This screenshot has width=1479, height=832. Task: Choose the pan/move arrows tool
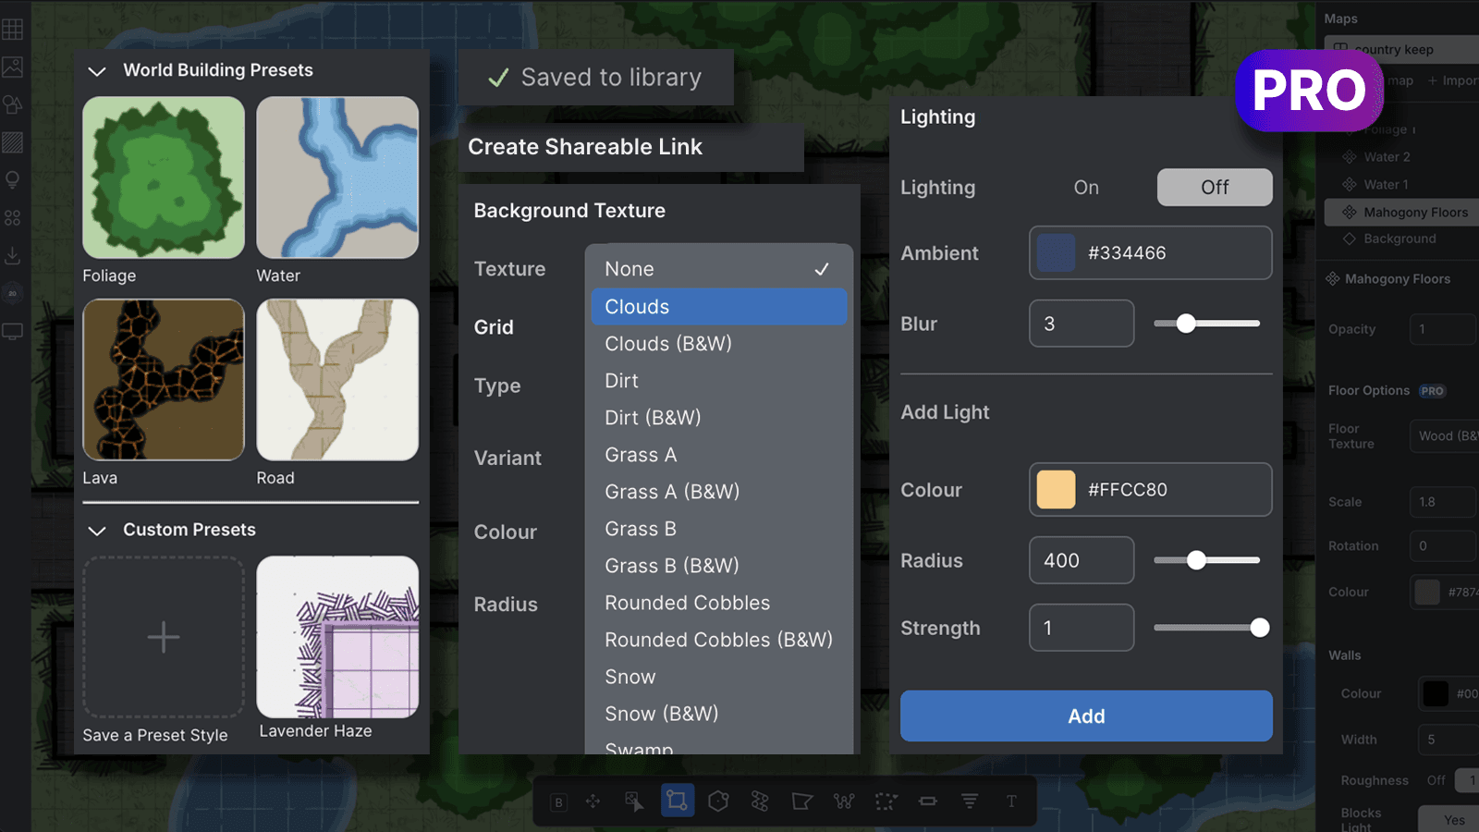[x=593, y=801]
